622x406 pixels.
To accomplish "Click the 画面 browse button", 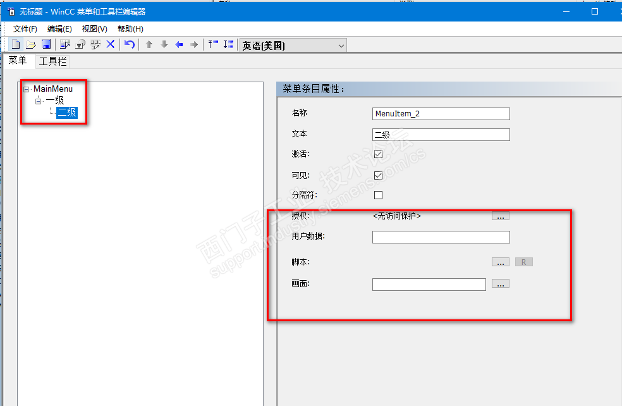I will (501, 283).
